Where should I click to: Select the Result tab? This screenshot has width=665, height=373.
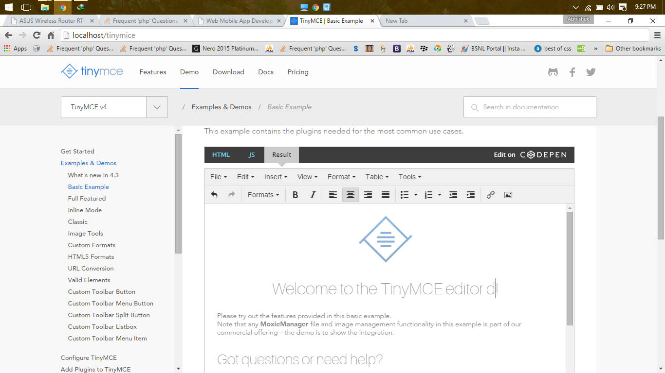[x=281, y=155]
